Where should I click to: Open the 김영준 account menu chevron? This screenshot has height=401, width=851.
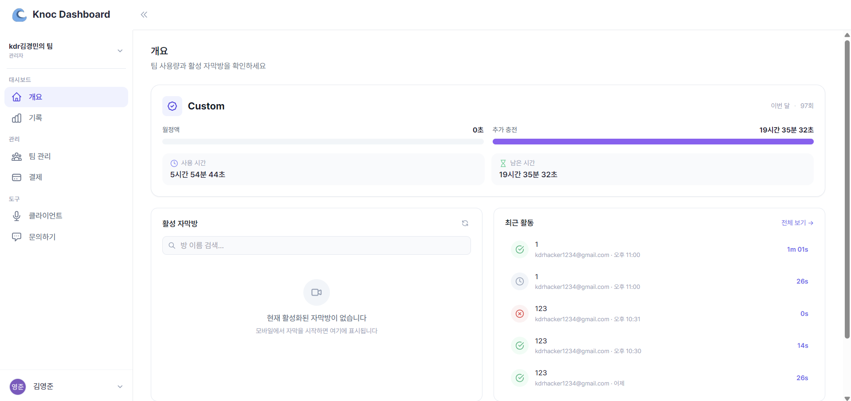120,386
